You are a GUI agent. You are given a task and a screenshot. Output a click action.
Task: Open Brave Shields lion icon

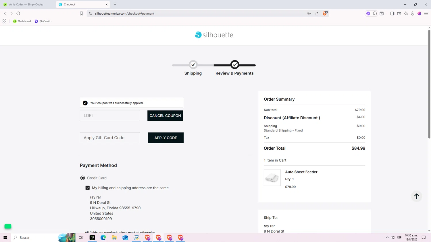coord(325,13)
